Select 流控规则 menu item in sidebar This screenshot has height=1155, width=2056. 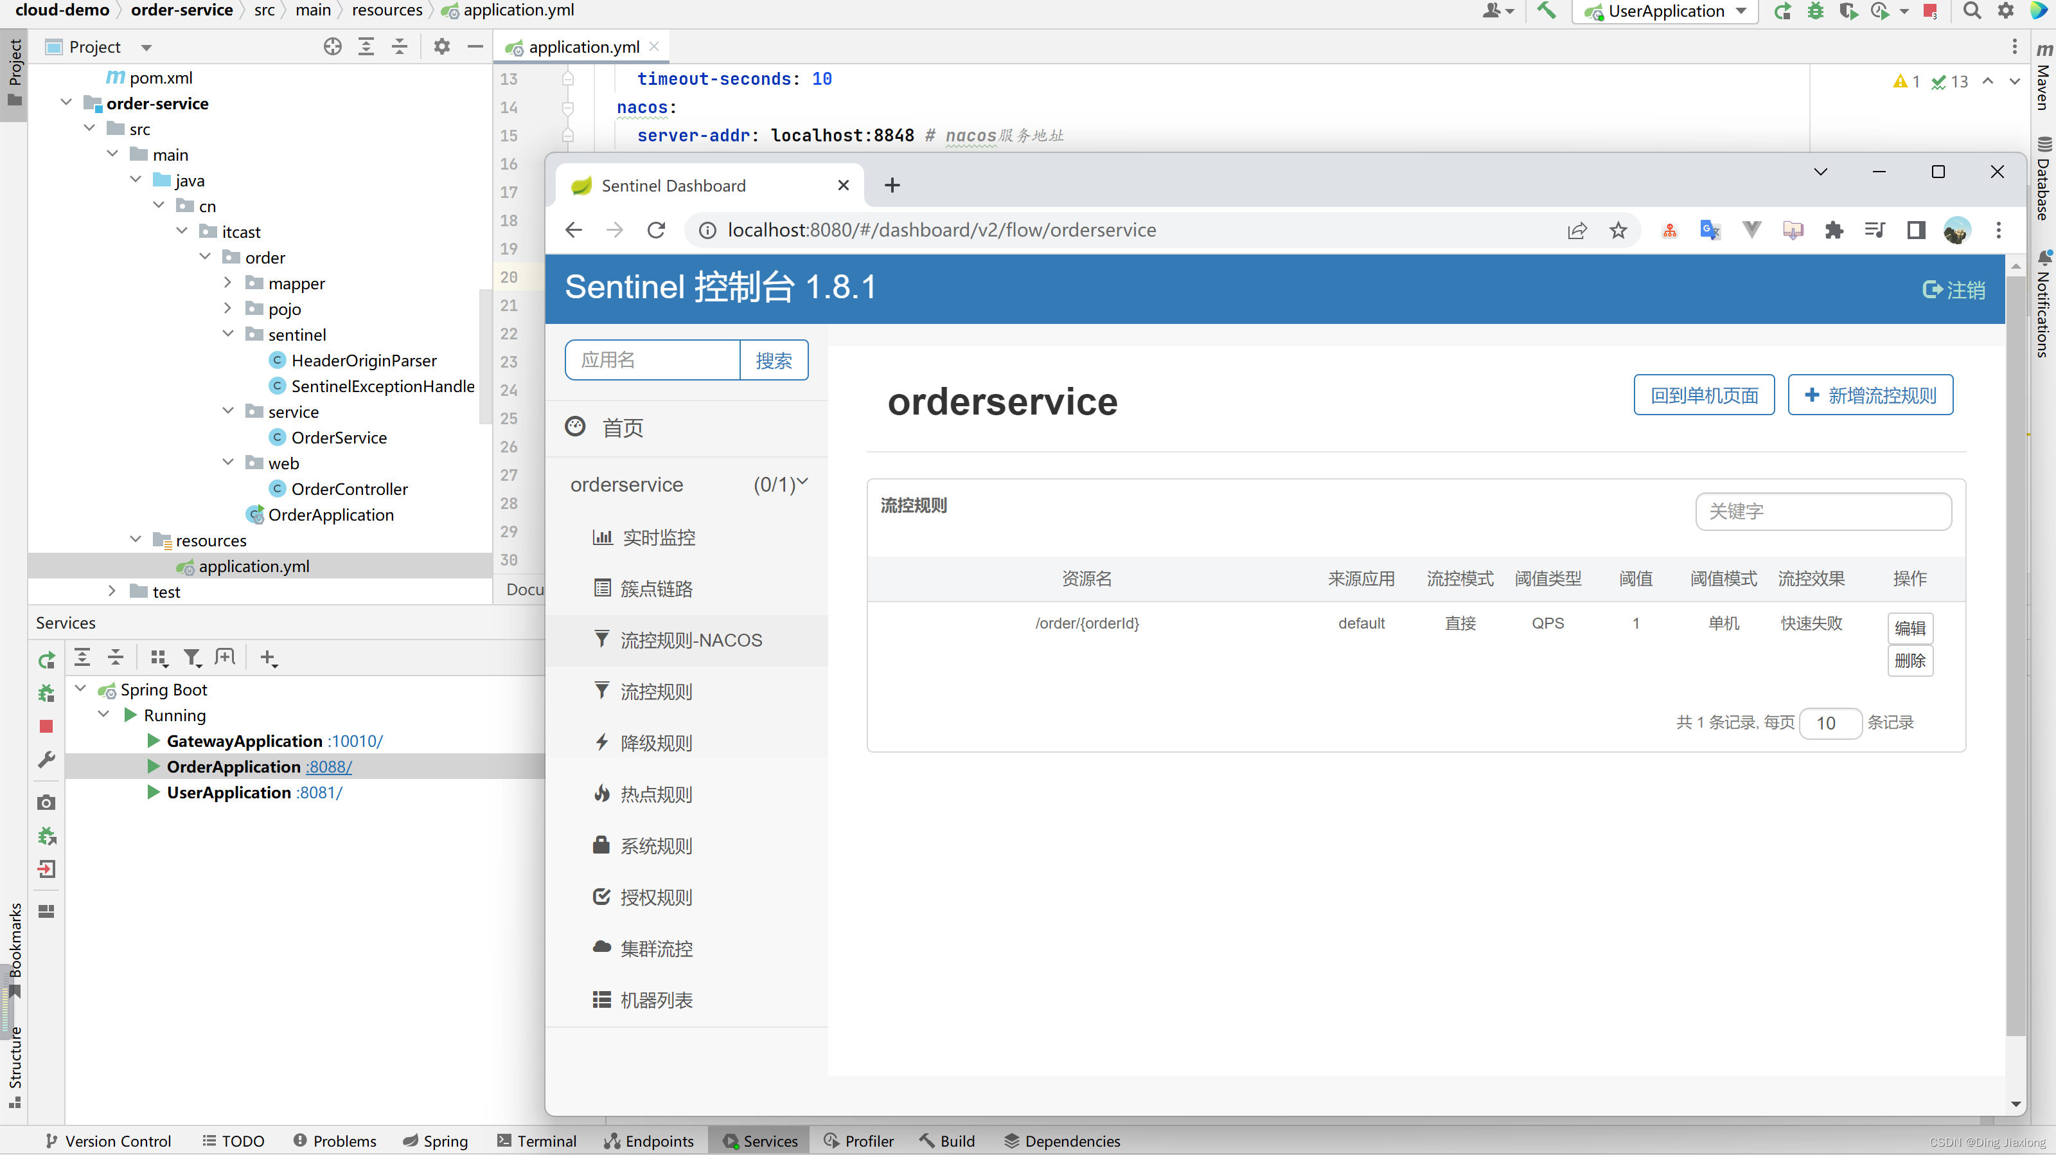tap(654, 690)
